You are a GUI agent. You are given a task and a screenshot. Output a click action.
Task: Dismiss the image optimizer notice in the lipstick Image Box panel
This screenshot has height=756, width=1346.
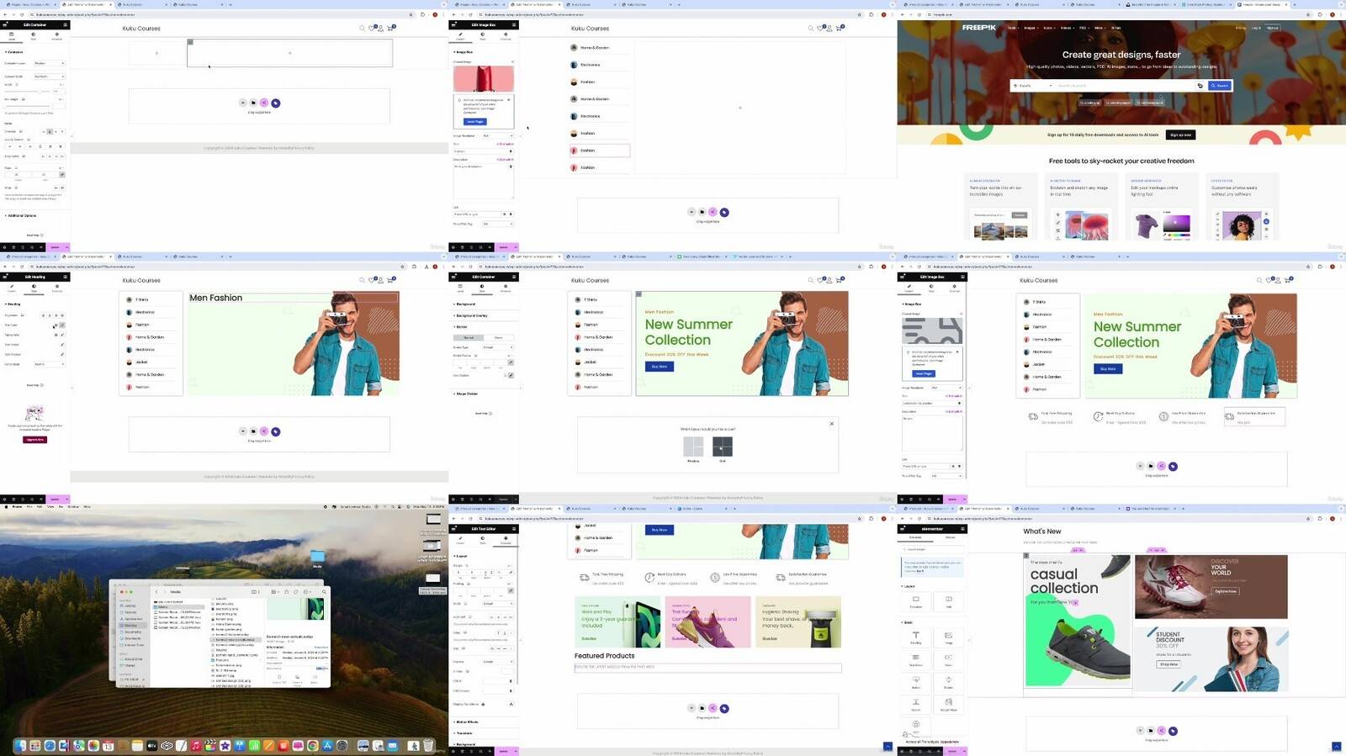tap(508, 100)
